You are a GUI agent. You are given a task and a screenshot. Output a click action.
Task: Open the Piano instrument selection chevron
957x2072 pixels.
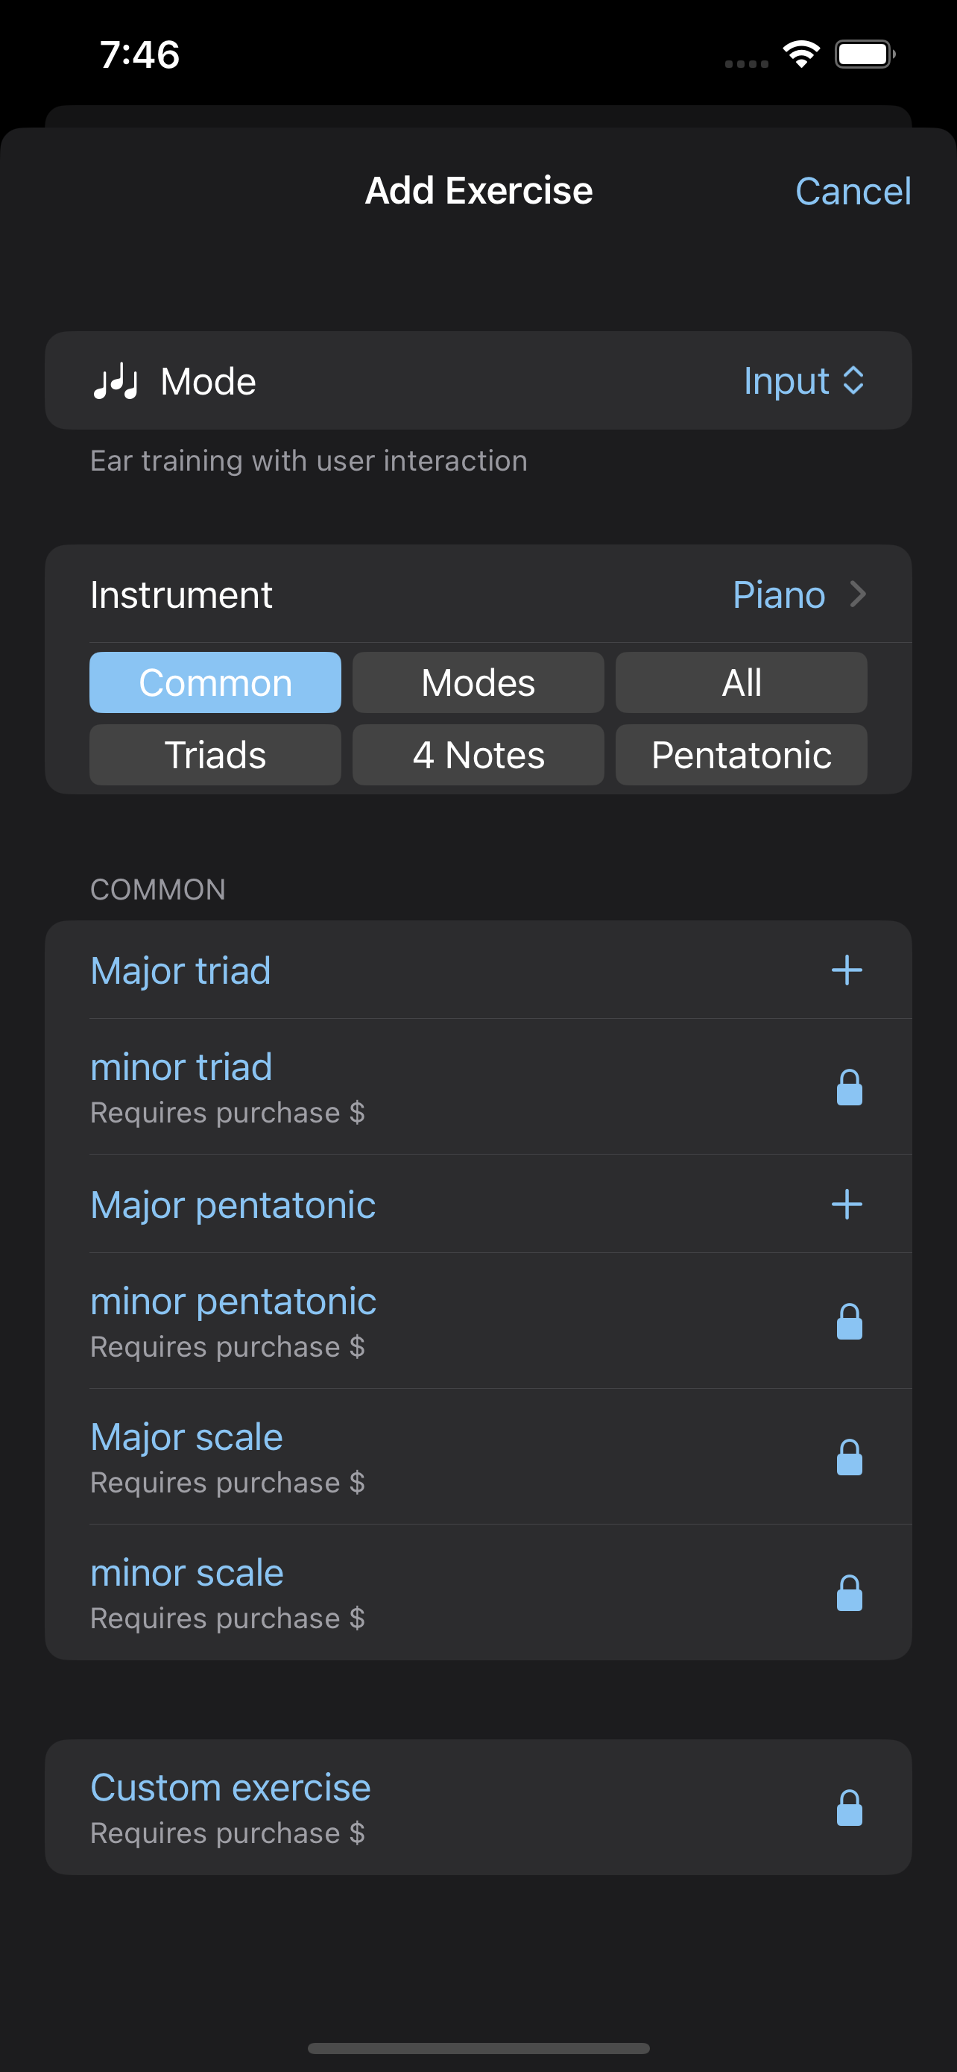tap(857, 594)
